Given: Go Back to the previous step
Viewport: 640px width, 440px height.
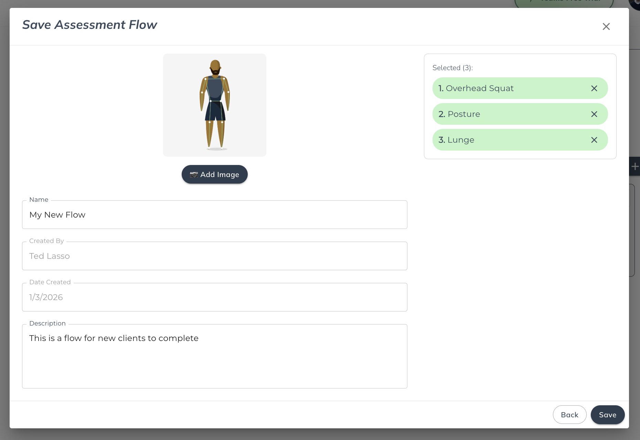Looking at the screenshot, I should click(x=569, y=415).
